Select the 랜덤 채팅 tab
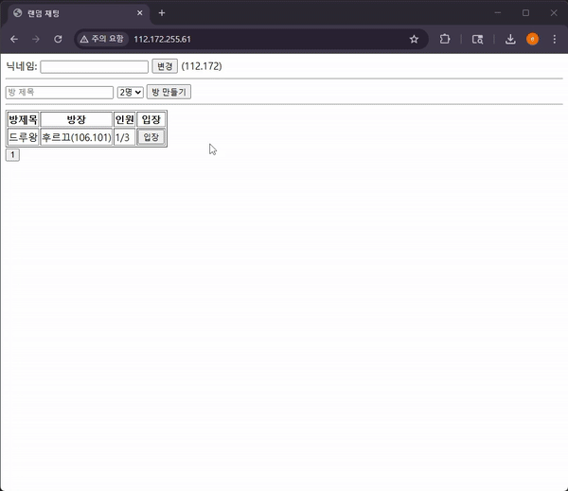The height and width of the screenshot is (491, 568). (78, 13)
